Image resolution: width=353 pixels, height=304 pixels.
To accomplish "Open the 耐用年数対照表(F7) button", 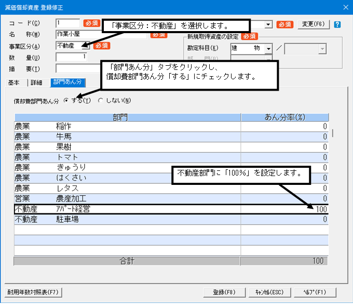I will pyautogui.click(x=33, y=292).
